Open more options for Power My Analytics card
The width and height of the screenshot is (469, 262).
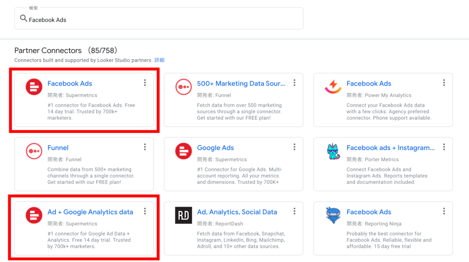click(444, 83)
